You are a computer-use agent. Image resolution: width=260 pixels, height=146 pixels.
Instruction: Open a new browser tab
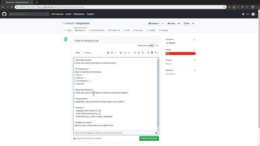pyautogui.click(x=37, y=2)
